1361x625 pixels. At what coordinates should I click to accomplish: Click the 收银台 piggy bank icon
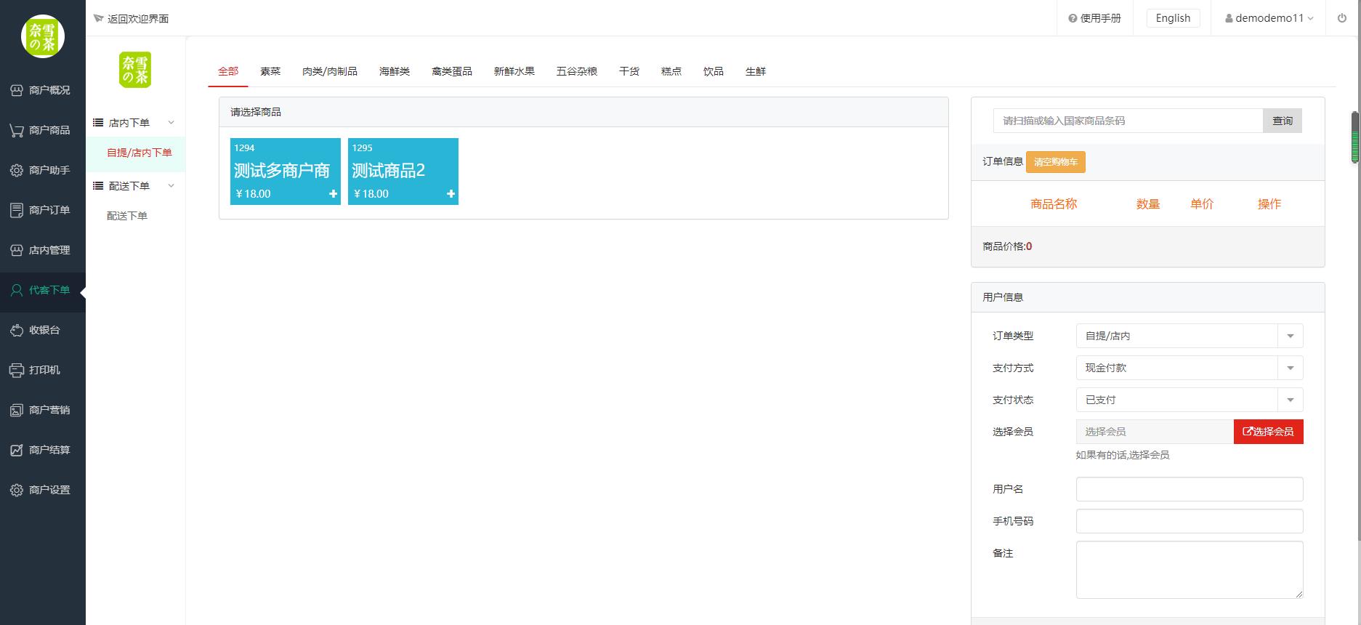(16, 330)
